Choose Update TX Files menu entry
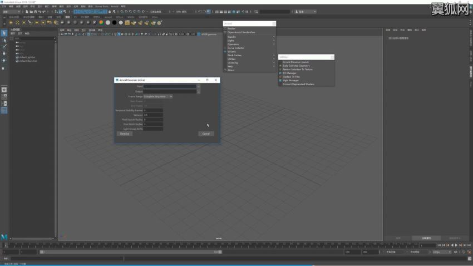Screen dimensions: 473x266 (x=292, y=77)
